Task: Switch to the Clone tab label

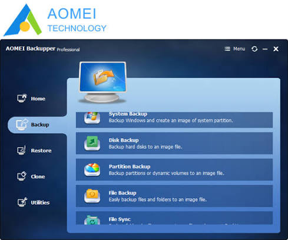Action: coord(38,176)
